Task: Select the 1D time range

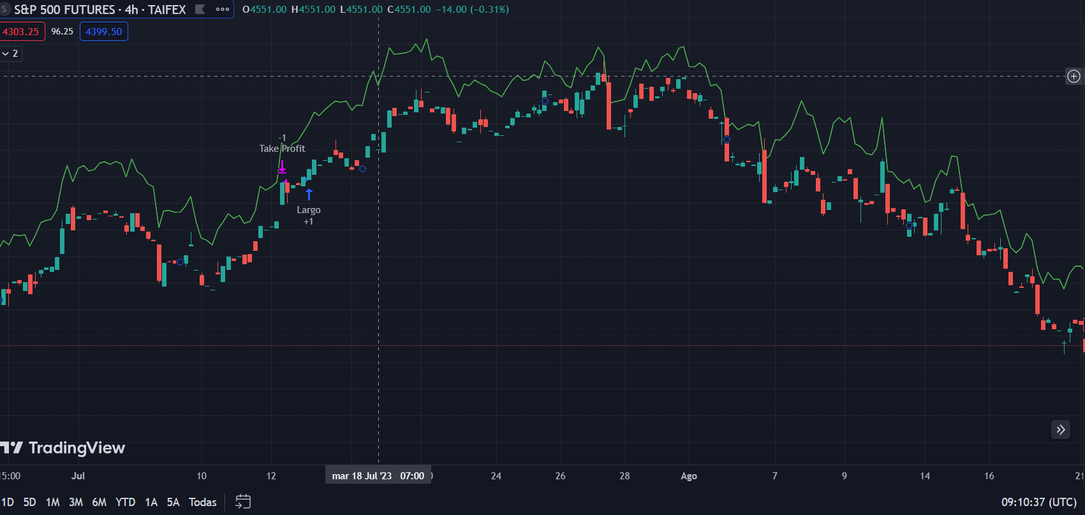Action: [x=8, y=502]
